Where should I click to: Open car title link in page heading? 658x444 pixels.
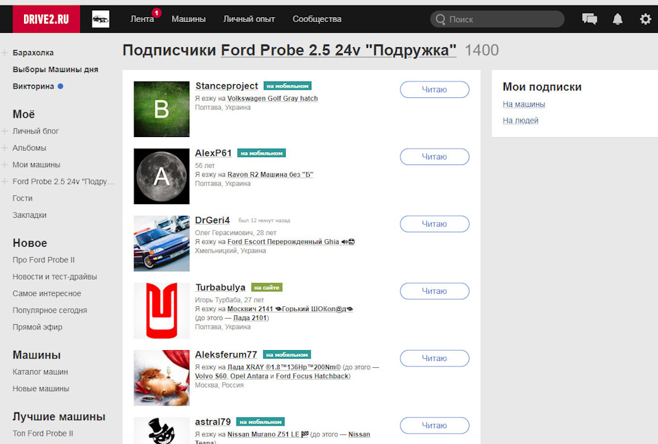tap(338, 50)
